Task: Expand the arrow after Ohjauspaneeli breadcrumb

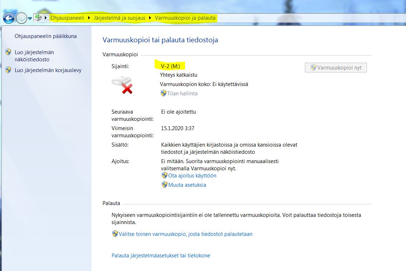Action: [89, 18]
